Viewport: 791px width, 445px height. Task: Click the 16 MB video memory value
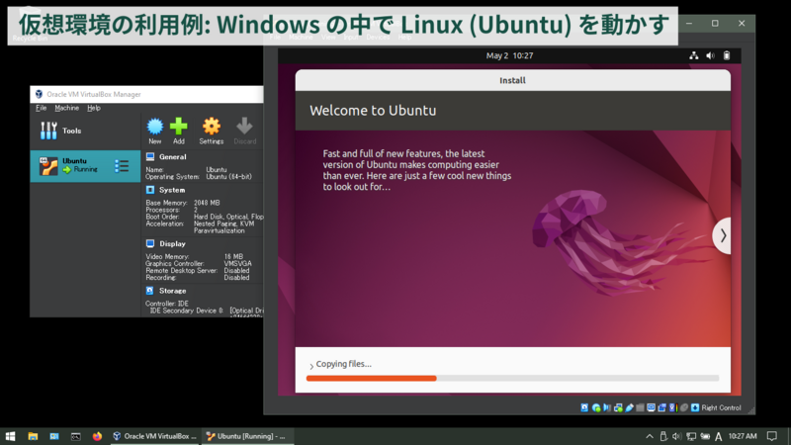(x=233, y=257)
